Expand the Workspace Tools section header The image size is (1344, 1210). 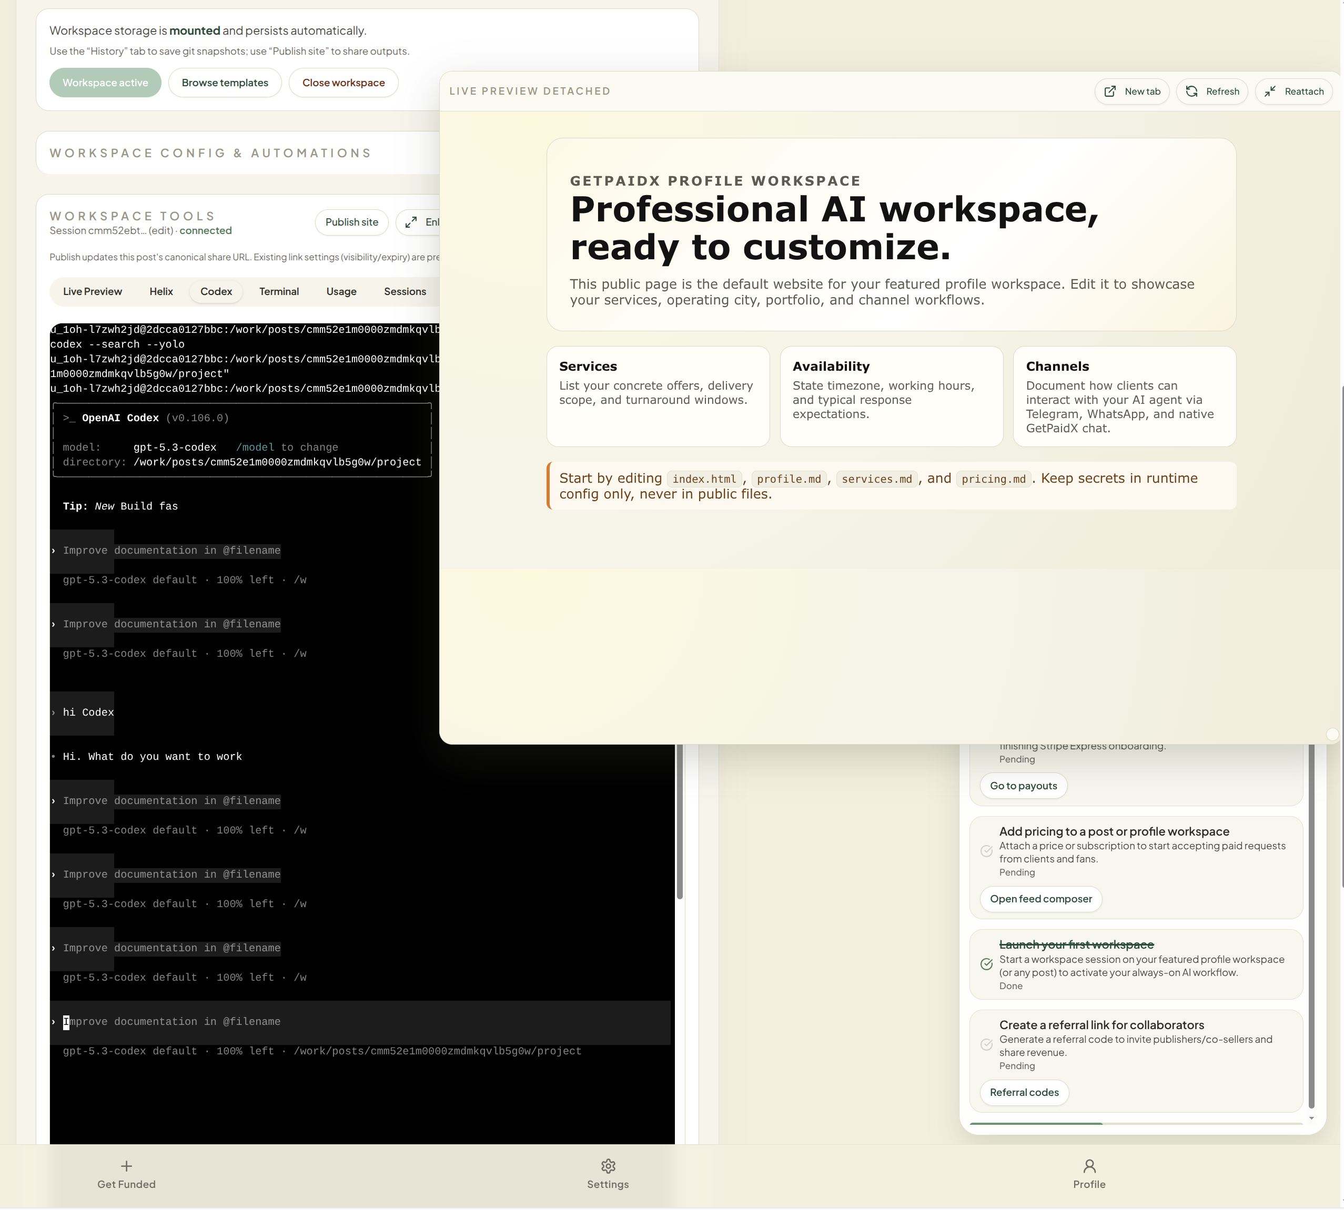tap(133, 216)
